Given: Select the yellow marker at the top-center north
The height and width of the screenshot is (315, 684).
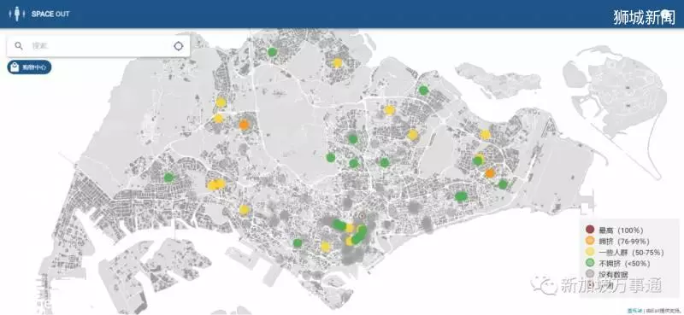Looking at the screenshot, I should point(337,63).
